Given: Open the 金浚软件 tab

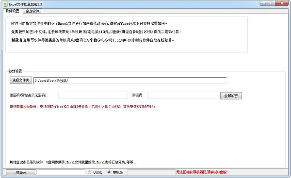Looking at the screenshot, I should (32, 11).
